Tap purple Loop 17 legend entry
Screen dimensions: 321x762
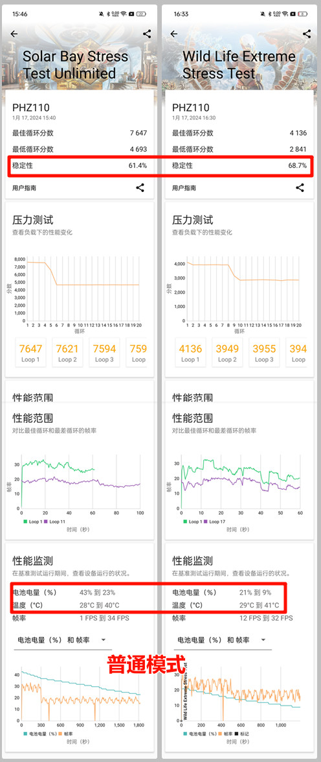pos(214,521)
